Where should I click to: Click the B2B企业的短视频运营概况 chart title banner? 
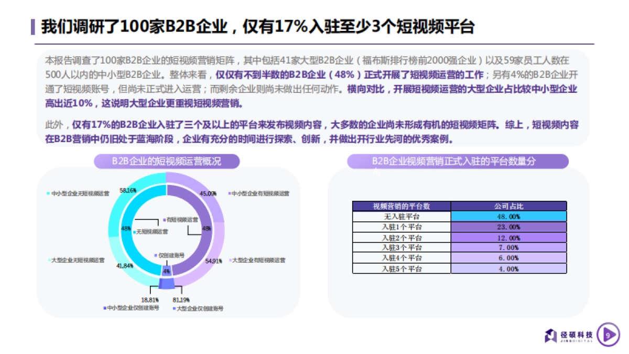169,162
